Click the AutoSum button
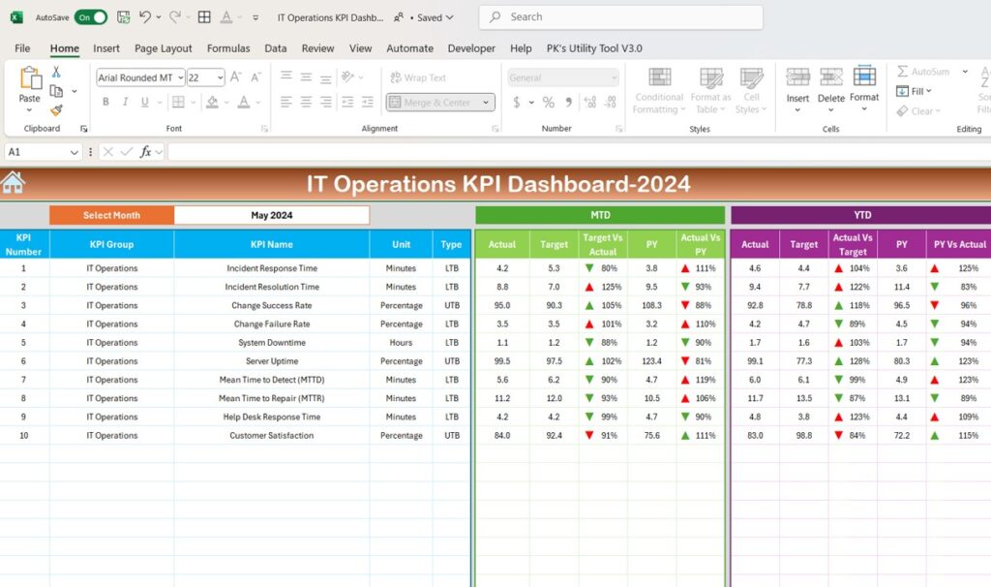 point(924,72)
